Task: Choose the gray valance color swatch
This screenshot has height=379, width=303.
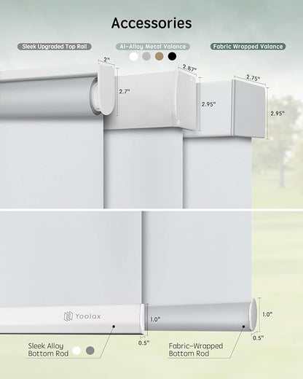Action: click(x=146, y=56)
